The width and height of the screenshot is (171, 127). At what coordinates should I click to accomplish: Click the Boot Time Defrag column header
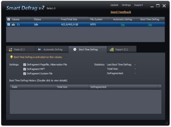[x=150, y=19]
